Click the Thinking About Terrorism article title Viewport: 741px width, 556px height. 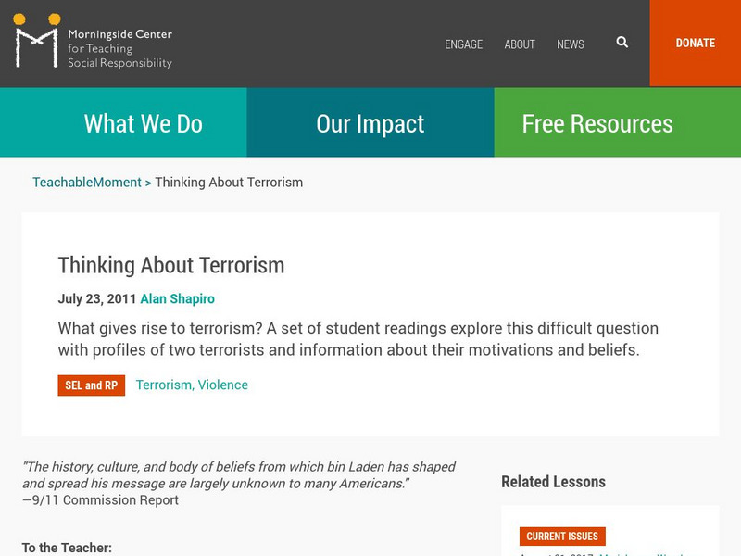coord(171,265)
